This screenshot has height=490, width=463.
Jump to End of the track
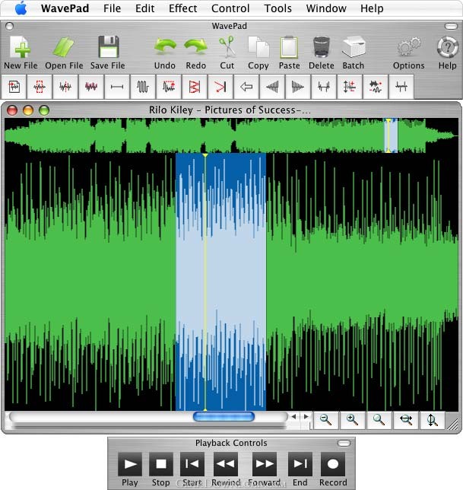coord(300,464)
